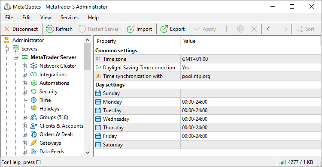Image resolution: width=322 pixels, height=167 pixels.
Task: Click the Restart Server circular icon
Action: pos(82,29)
